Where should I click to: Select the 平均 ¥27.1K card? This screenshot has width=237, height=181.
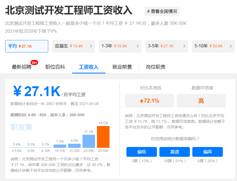click(26, 46)
